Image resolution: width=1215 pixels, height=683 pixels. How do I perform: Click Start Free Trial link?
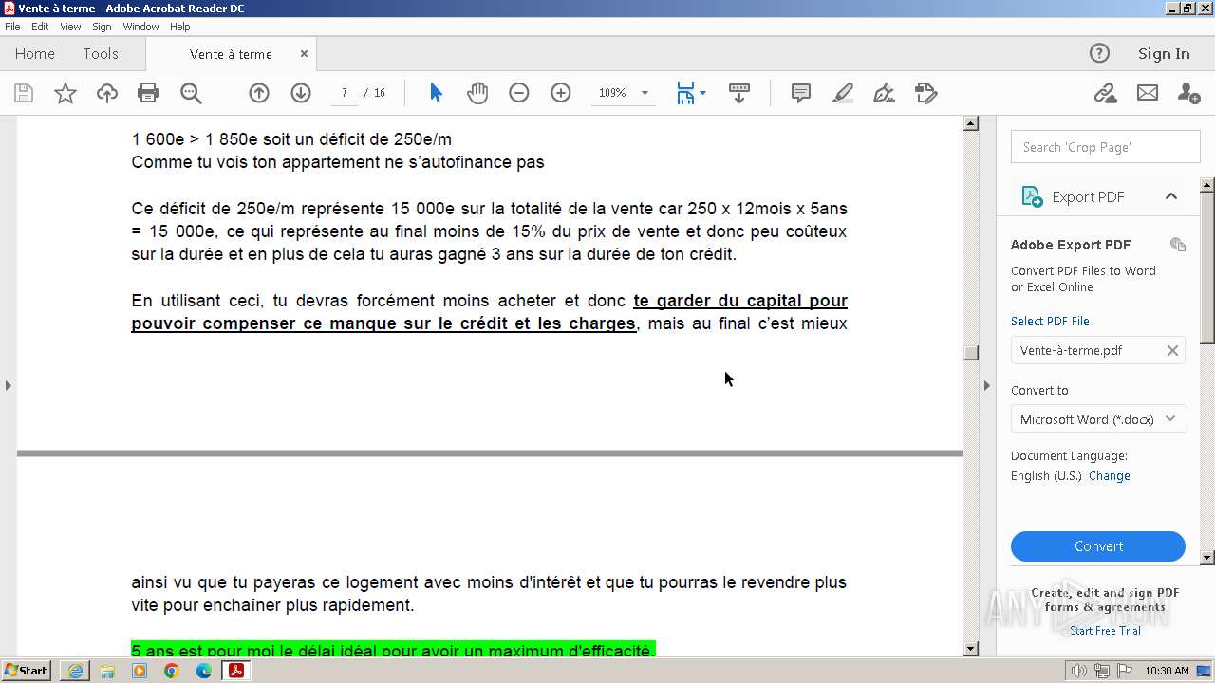pyautogui.click(x=1105, y=631)
